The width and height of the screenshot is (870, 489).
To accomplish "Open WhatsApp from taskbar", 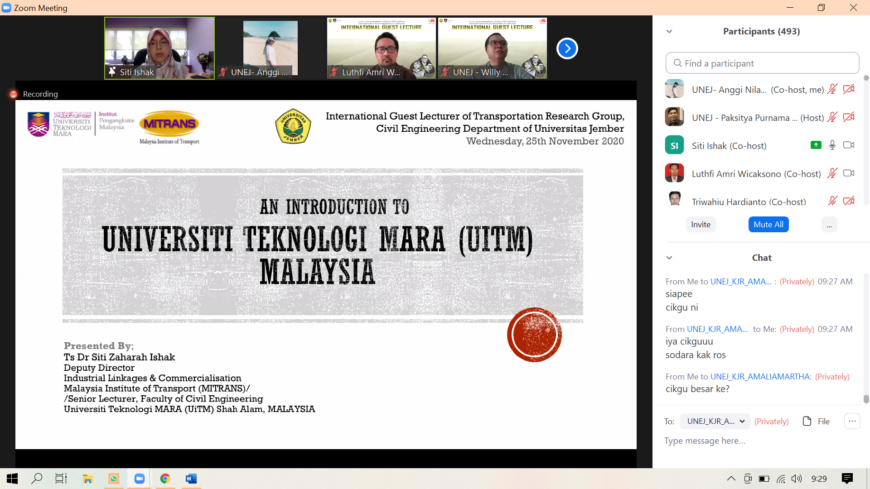I will pos(114,479).
